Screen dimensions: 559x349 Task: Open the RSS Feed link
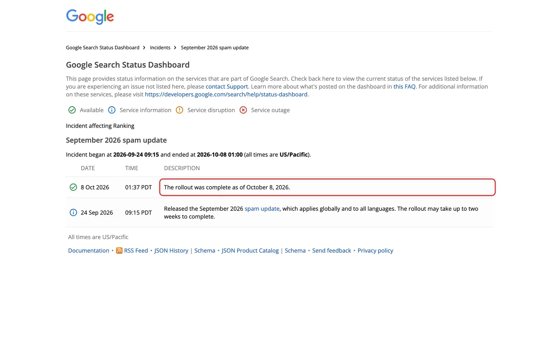[136, 251]
